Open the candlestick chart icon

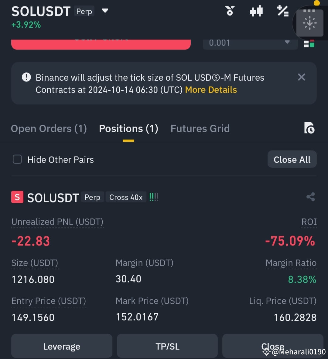point(256,11)
